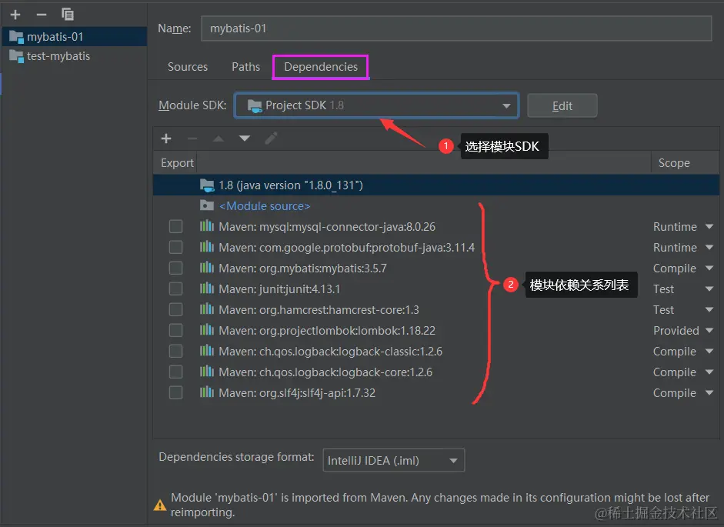
Task: Move dependency up with the arrow icon
Action: point(218,138)
